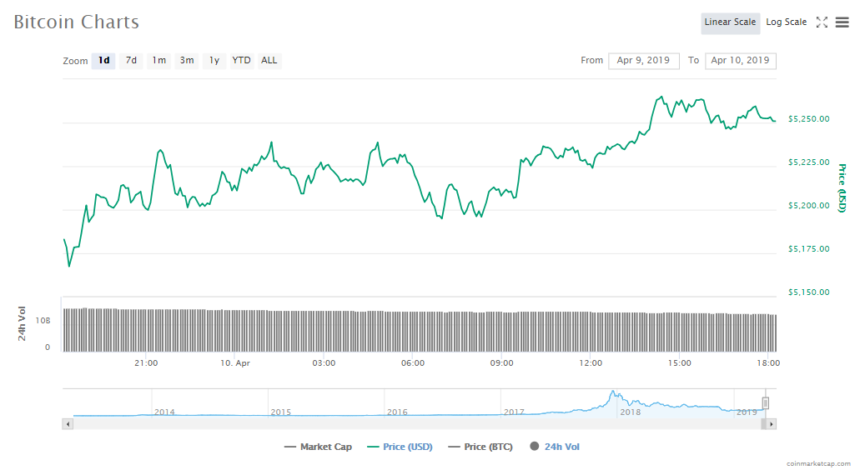Open the chart hamburger menu
This screenshot has height=475, width=865.
pyautogui.click(x=842, y=22)
